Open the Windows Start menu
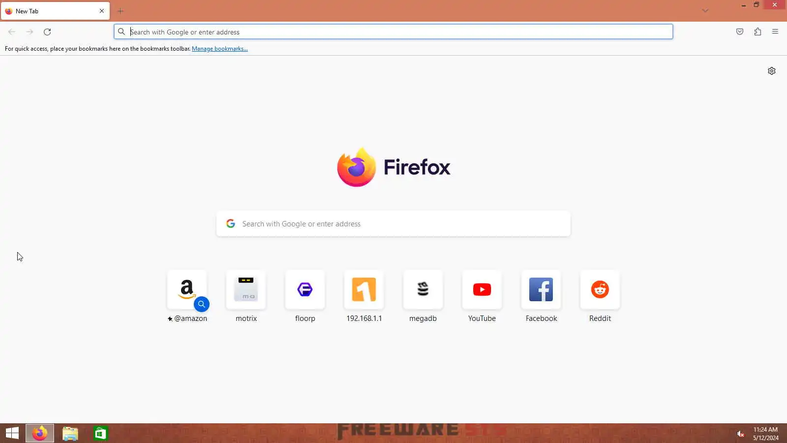Image resolution: width=787 pixels, height=443 pixels. [12, 433]
